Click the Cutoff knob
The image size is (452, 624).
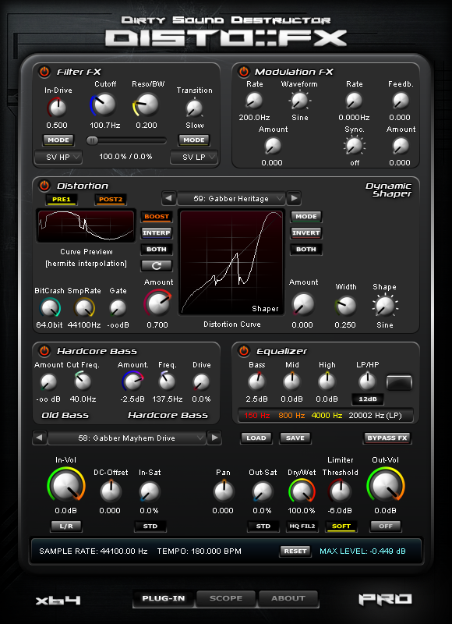(104, 105)
